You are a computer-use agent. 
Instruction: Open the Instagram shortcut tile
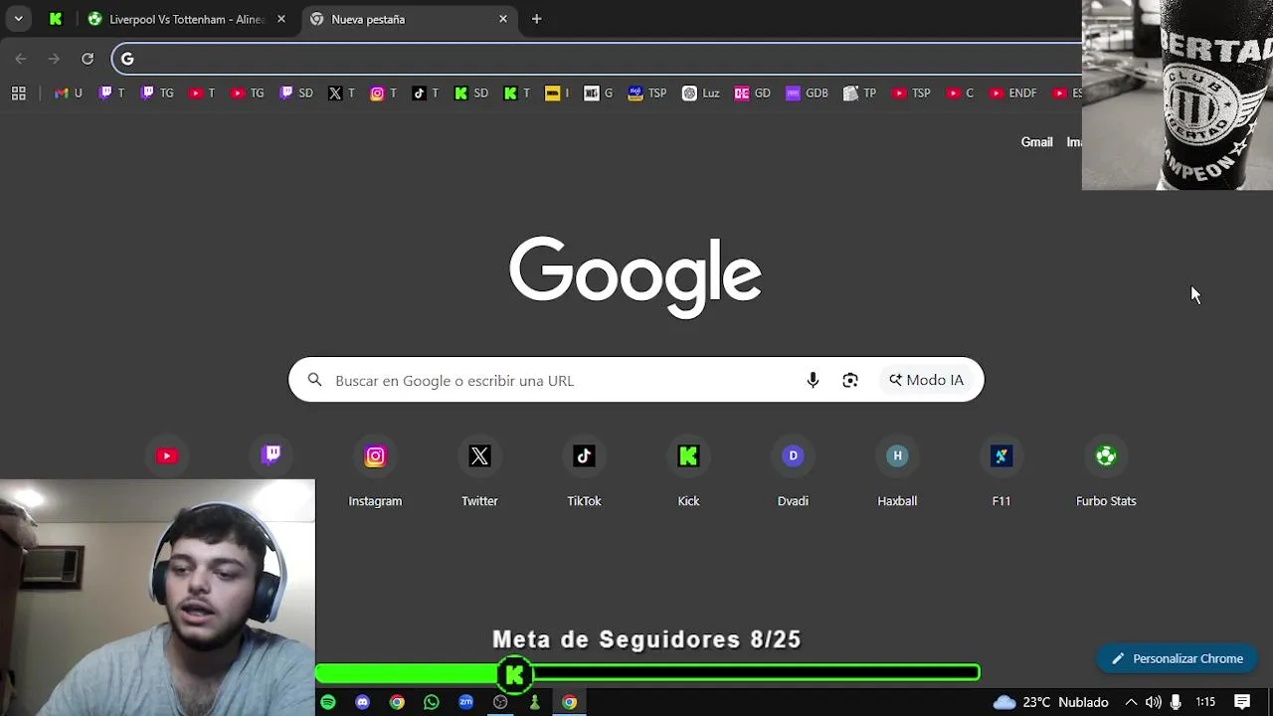pos(375,473)
